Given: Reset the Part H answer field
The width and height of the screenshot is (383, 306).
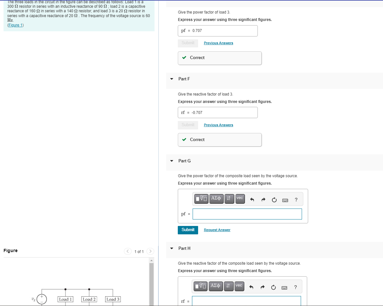Looking at the screenshot, I should tap(274, 287).
